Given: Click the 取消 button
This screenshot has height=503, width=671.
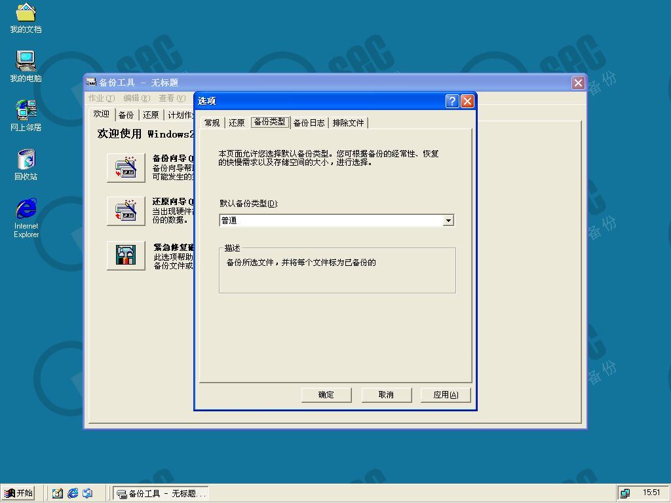Looking at the screenshot, I should click(386, 395).
